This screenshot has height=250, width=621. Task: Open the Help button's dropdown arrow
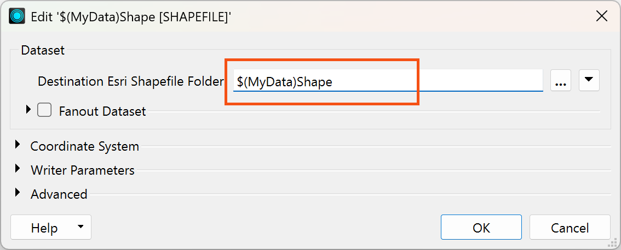81,227
